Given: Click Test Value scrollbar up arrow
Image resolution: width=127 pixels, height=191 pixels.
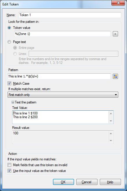Looking at the screenshot, I should point(111,114).
